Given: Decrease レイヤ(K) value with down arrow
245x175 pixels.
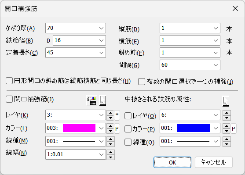Looking at the screenshot, I should pos(111,118).
